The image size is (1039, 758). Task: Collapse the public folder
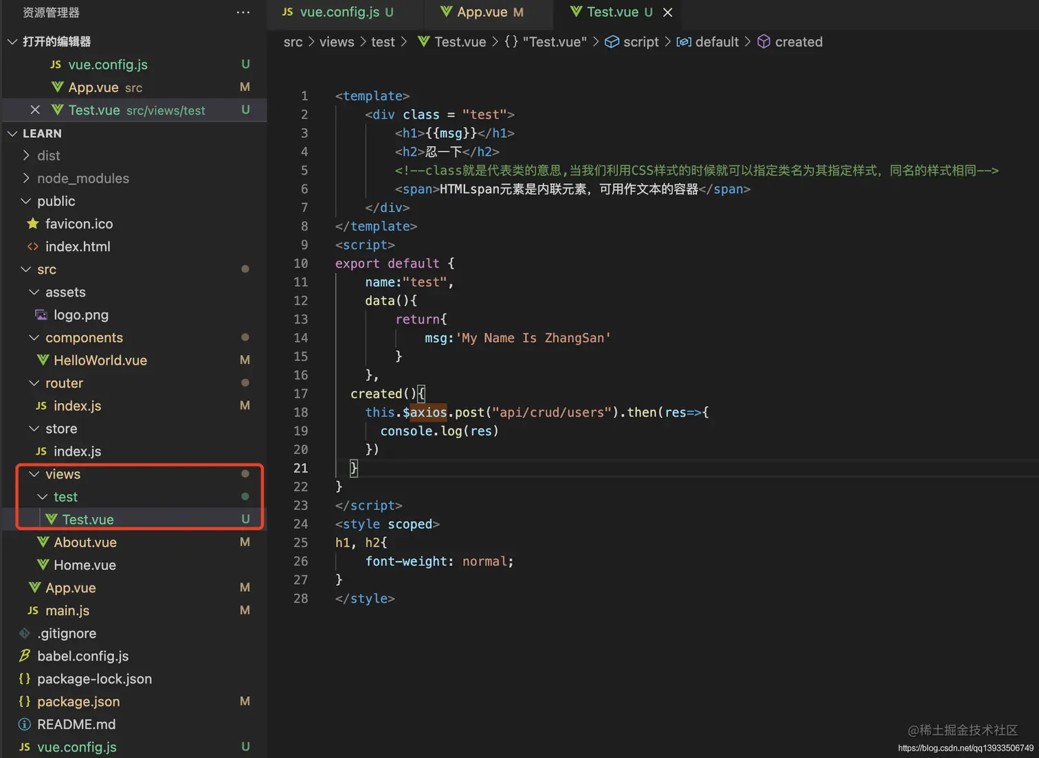(26, 201)
